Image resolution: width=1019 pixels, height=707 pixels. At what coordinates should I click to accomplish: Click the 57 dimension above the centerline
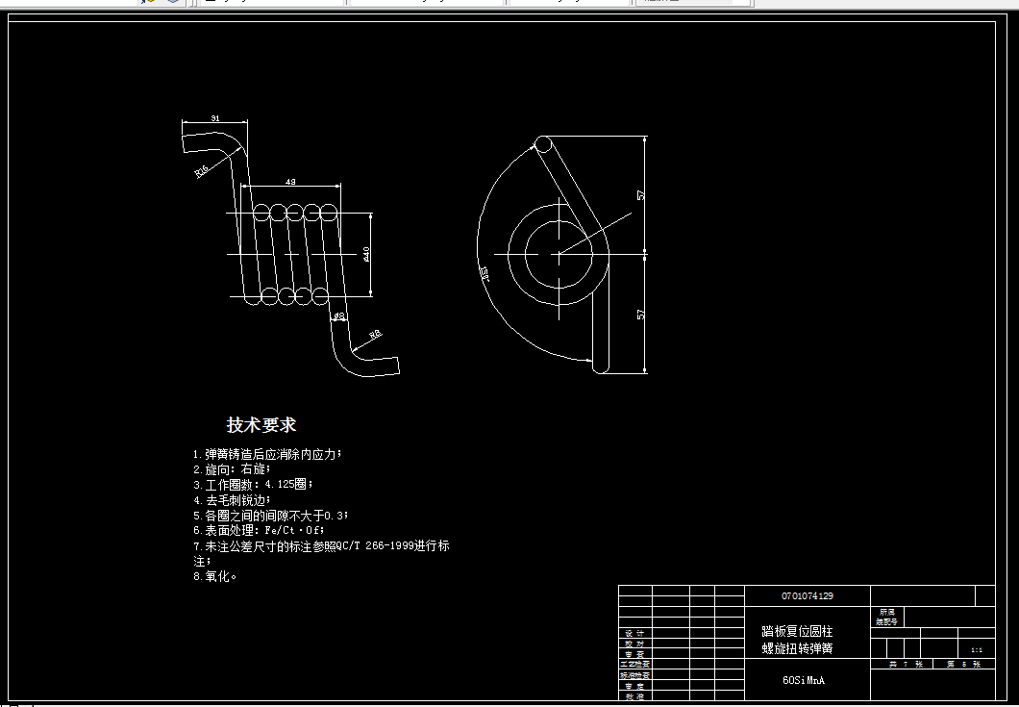(x=641, y=194)
